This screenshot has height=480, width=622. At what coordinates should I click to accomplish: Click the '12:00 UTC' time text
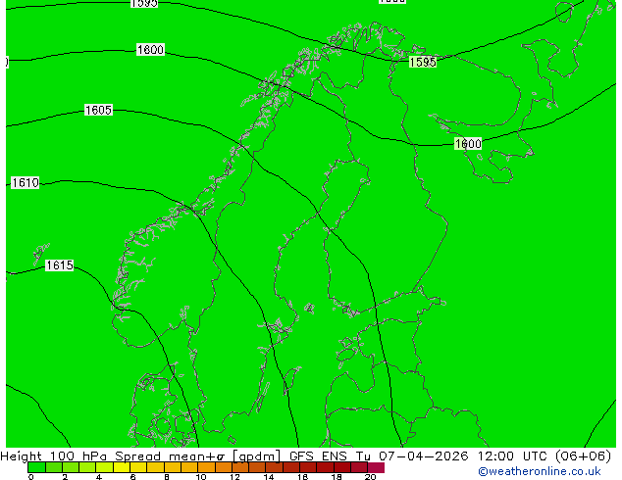coord(512,456)
